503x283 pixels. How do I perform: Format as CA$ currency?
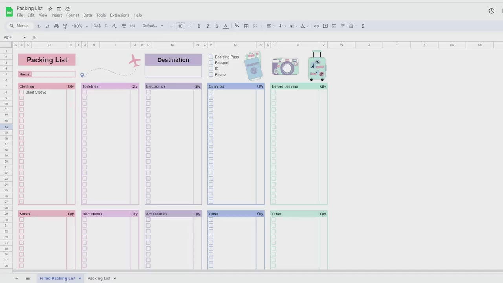pyautogui.click(x=97, y=26)
